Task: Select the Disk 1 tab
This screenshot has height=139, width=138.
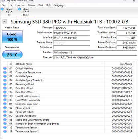Action: tap(26, 12)
